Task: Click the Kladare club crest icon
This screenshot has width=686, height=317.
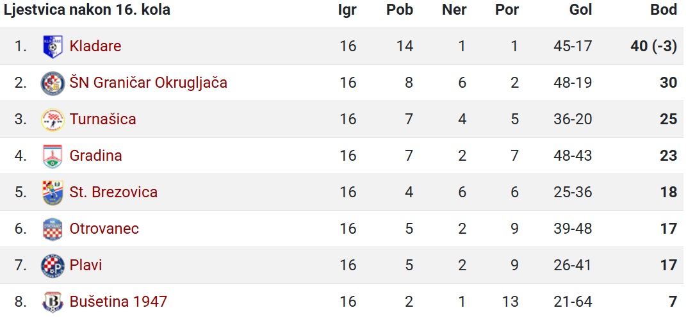Action: (53, 46)
